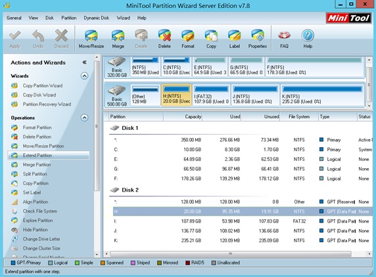The width and height of the screenshot is (376, 277).
Task: Run Check File System operation
Action: tap(40, 211)
